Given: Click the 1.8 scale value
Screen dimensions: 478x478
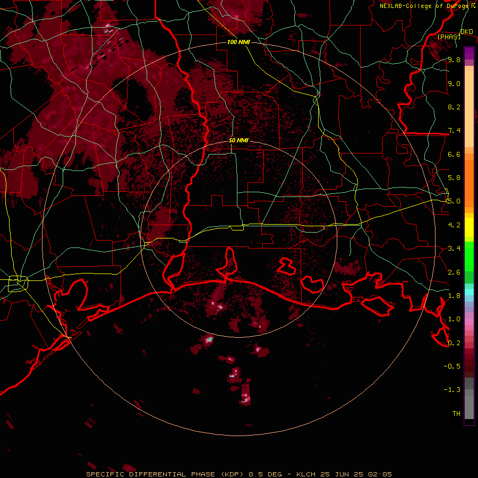Looking at the screenshot, I should click(454, 296).
